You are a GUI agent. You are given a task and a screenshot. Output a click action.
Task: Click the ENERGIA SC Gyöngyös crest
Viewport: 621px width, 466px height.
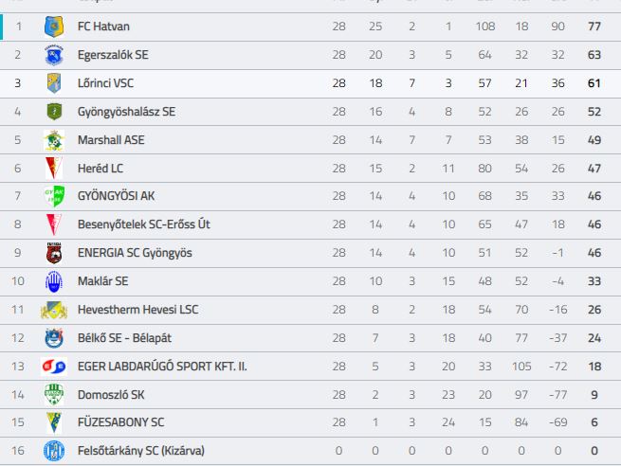click(x=54, y=253)
